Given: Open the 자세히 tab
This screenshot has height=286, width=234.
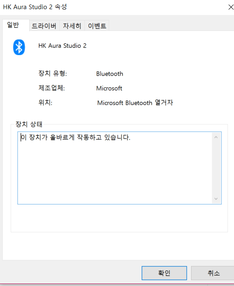Looking at the screenshot, I should (x=72, y=26).
